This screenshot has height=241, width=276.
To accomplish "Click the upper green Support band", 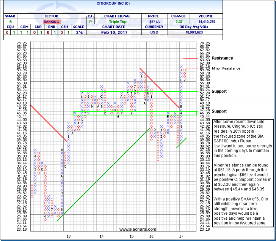I will coord(136,91).
